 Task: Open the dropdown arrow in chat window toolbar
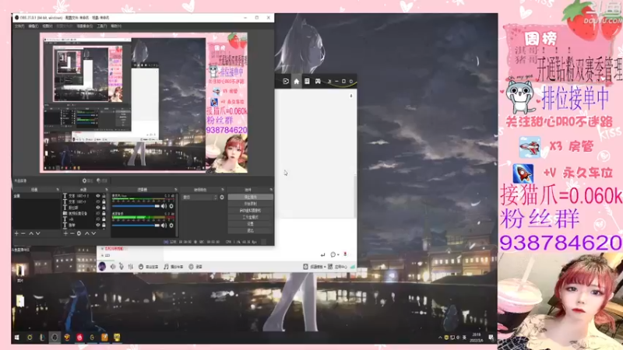[329, 82]
